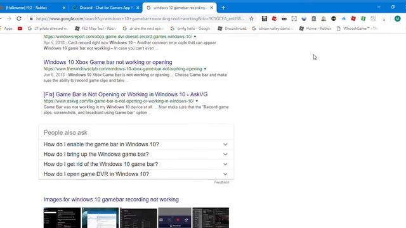View site information via the padlock icon
Viewport: 406px width, 228px height.
click(31, 18)
